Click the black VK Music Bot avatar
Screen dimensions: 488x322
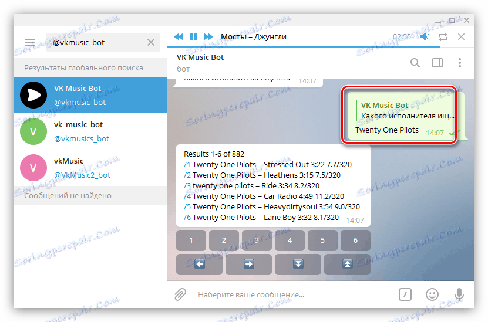coord(33,95)
